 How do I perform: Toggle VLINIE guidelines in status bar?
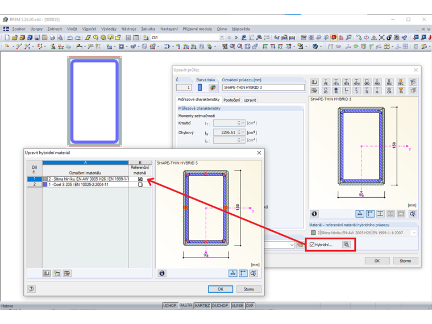(x=237, y=306)
